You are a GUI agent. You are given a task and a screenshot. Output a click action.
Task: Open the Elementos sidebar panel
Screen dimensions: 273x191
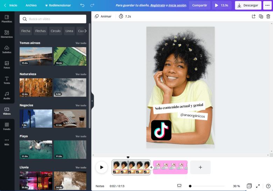coord(7,34)
